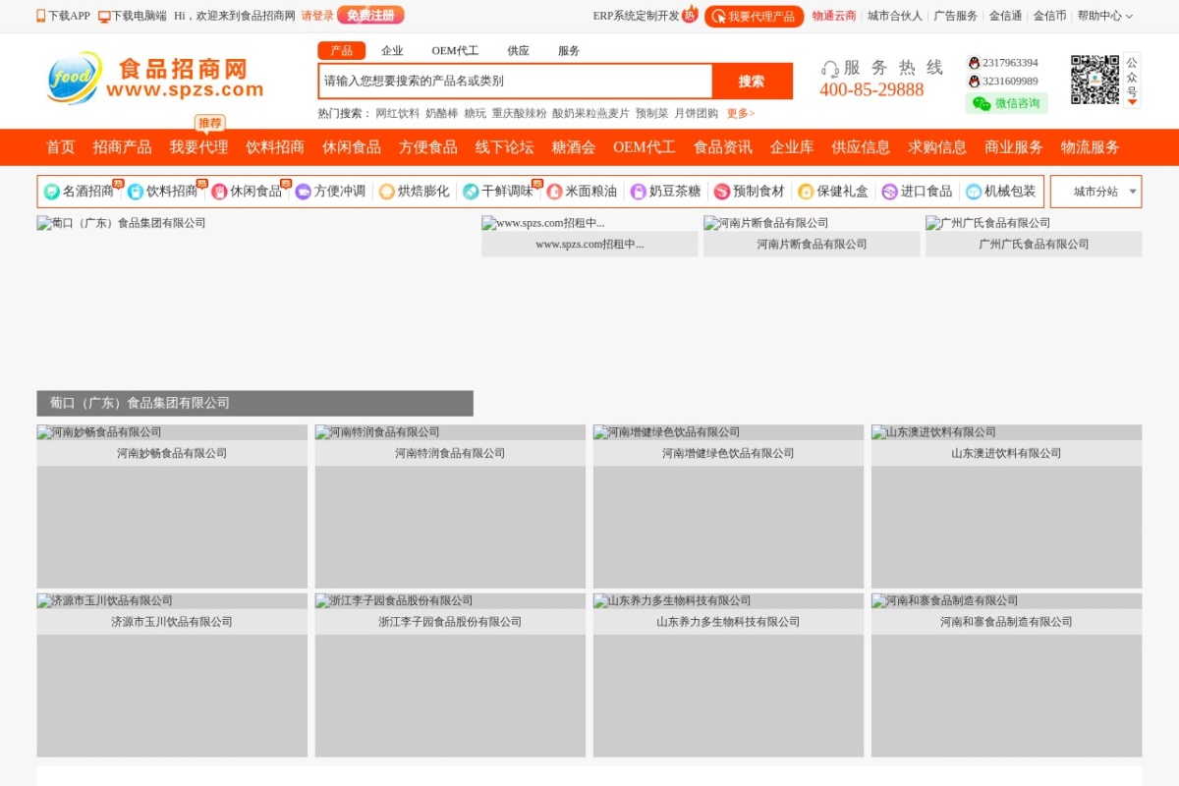Open 招商产品 in main navigation
The image size is (1179, 786).
pos(123,147)
